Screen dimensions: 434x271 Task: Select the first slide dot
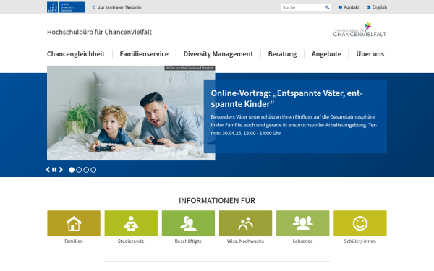[72, 170]
